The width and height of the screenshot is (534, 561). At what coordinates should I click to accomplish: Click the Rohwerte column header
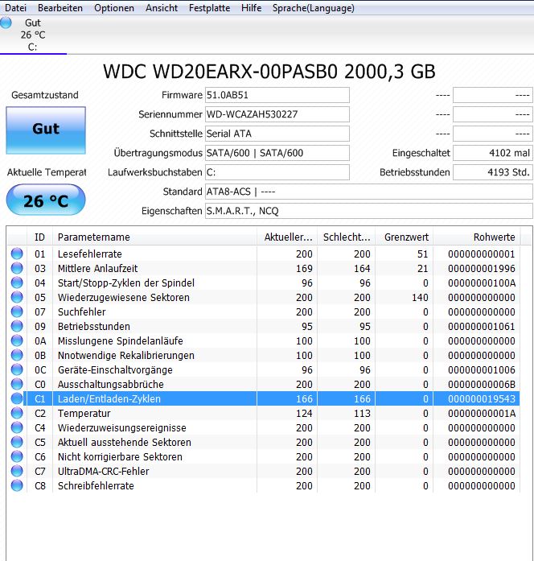pyautogui.click(x=477, y=237)
